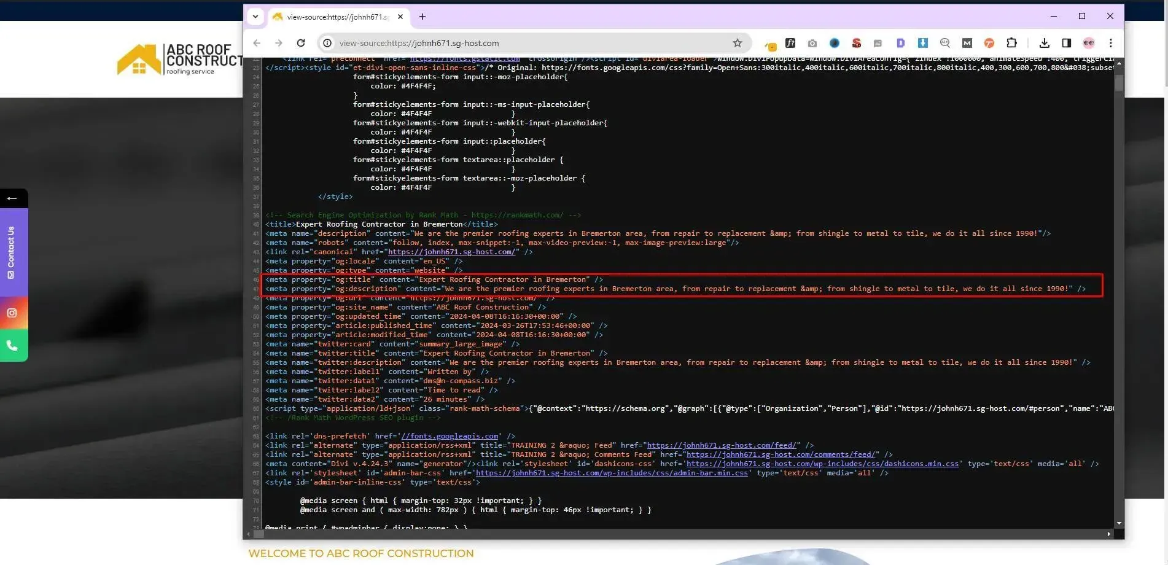Click the phone icon on the left sidebar

point(13,345)
